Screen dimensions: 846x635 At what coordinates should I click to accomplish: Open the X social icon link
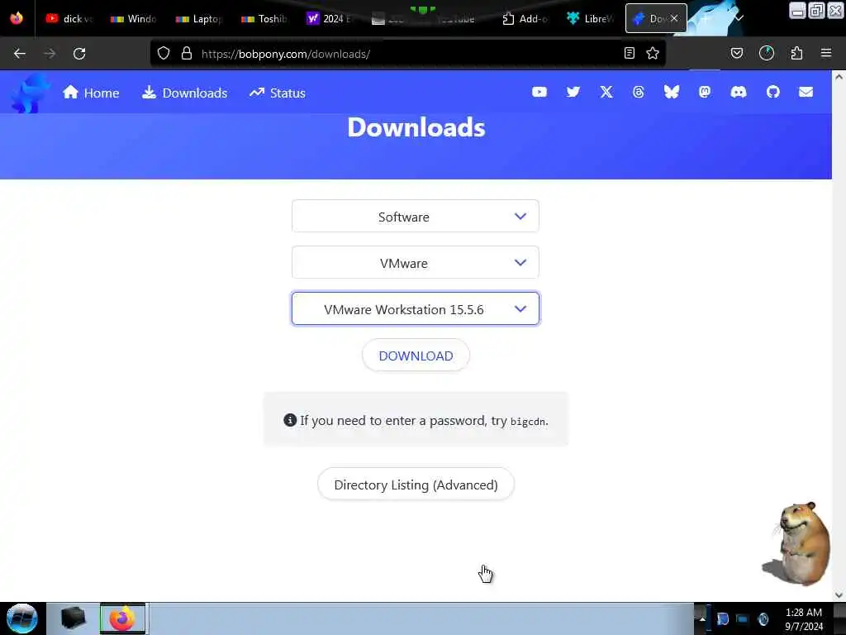(606, 93)
